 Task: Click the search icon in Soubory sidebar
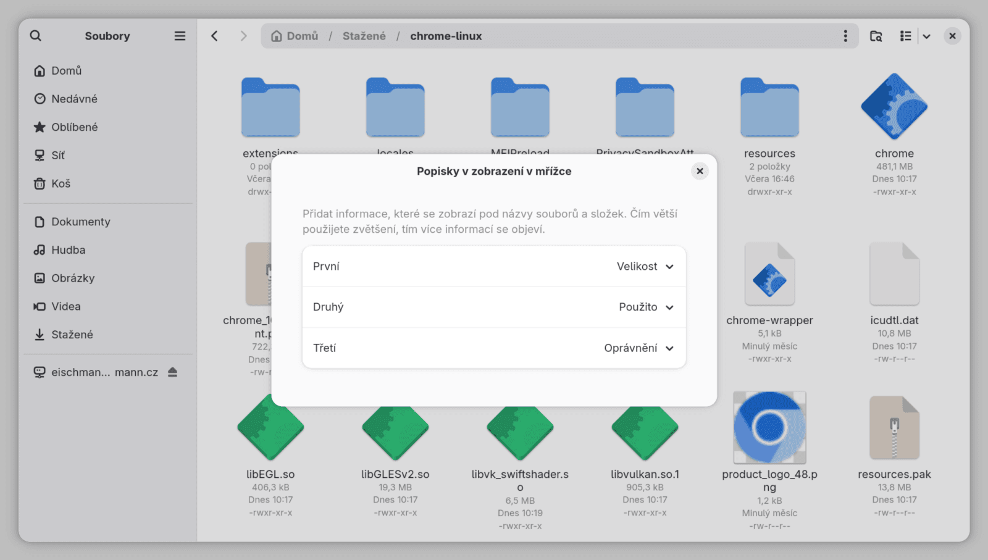pyautogui.click(x=36, y=36)
